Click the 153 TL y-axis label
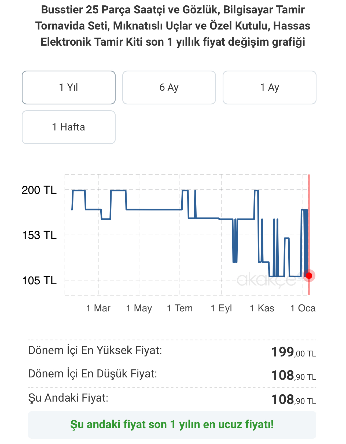Viewport: 346px width, 444px height. [x=39, y=235]
